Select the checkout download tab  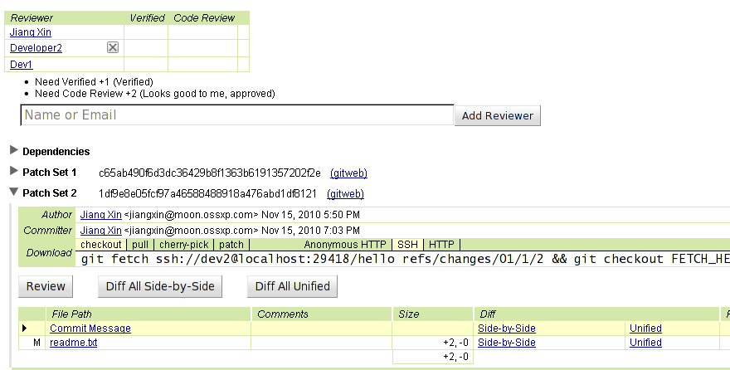[100, 245]
